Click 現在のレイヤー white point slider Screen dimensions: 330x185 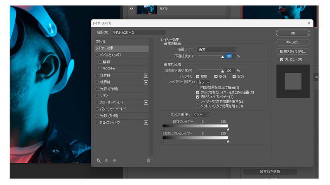click(x=228, y=129)
